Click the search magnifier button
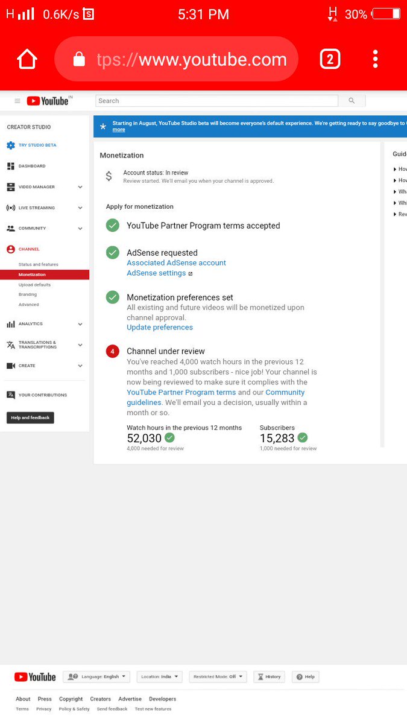 pyautogui.click(x=352, y=101)
